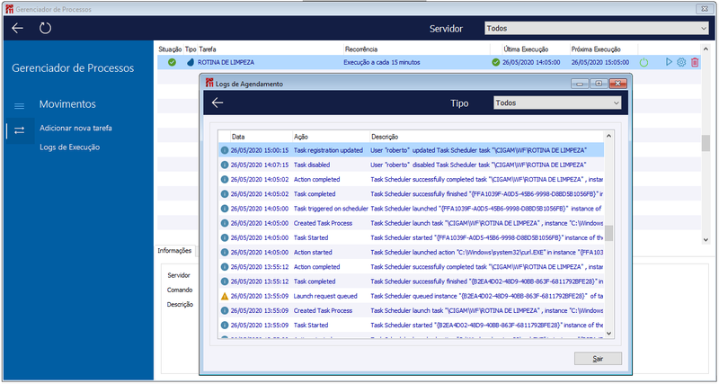Open settings gear for ROTINA DE LIMPEZA

coord(681,62)
